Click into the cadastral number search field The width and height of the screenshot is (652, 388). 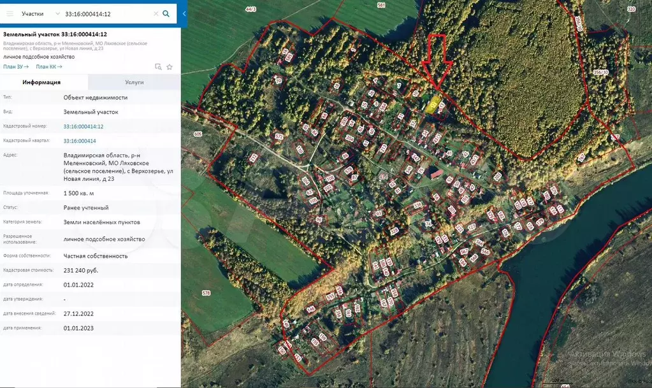[107, 13]
